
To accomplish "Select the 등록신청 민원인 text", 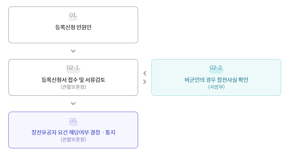I will 73,28.
